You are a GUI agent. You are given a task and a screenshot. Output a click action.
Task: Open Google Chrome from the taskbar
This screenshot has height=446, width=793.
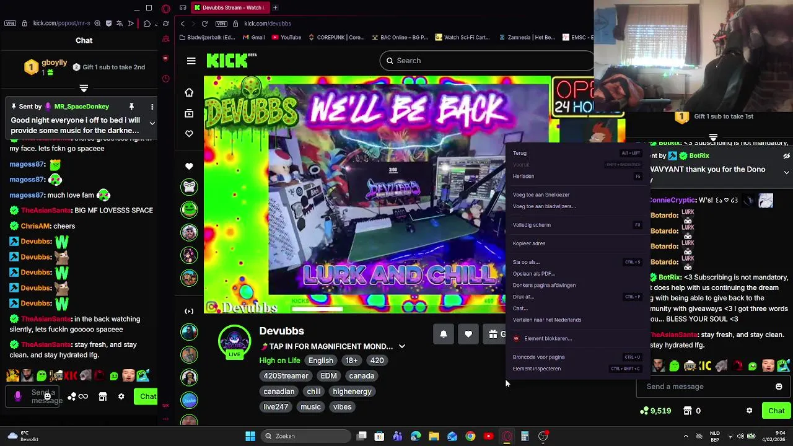click(470, 436)
